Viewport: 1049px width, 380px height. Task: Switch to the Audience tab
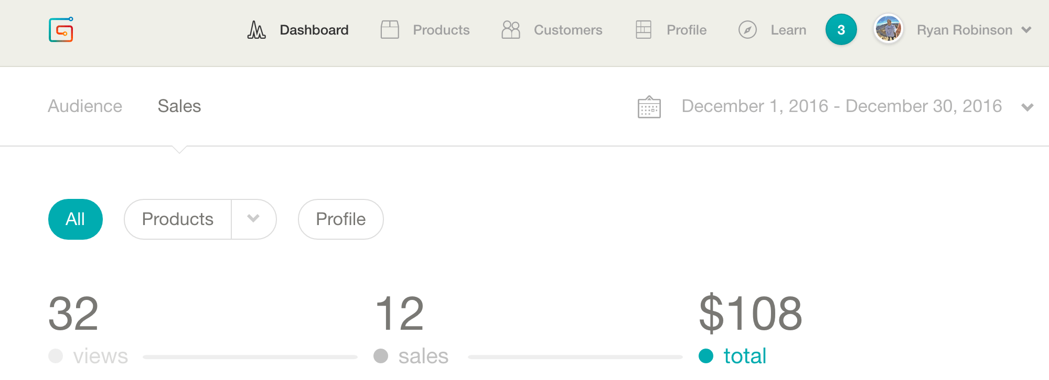click(x=85, y=106)
